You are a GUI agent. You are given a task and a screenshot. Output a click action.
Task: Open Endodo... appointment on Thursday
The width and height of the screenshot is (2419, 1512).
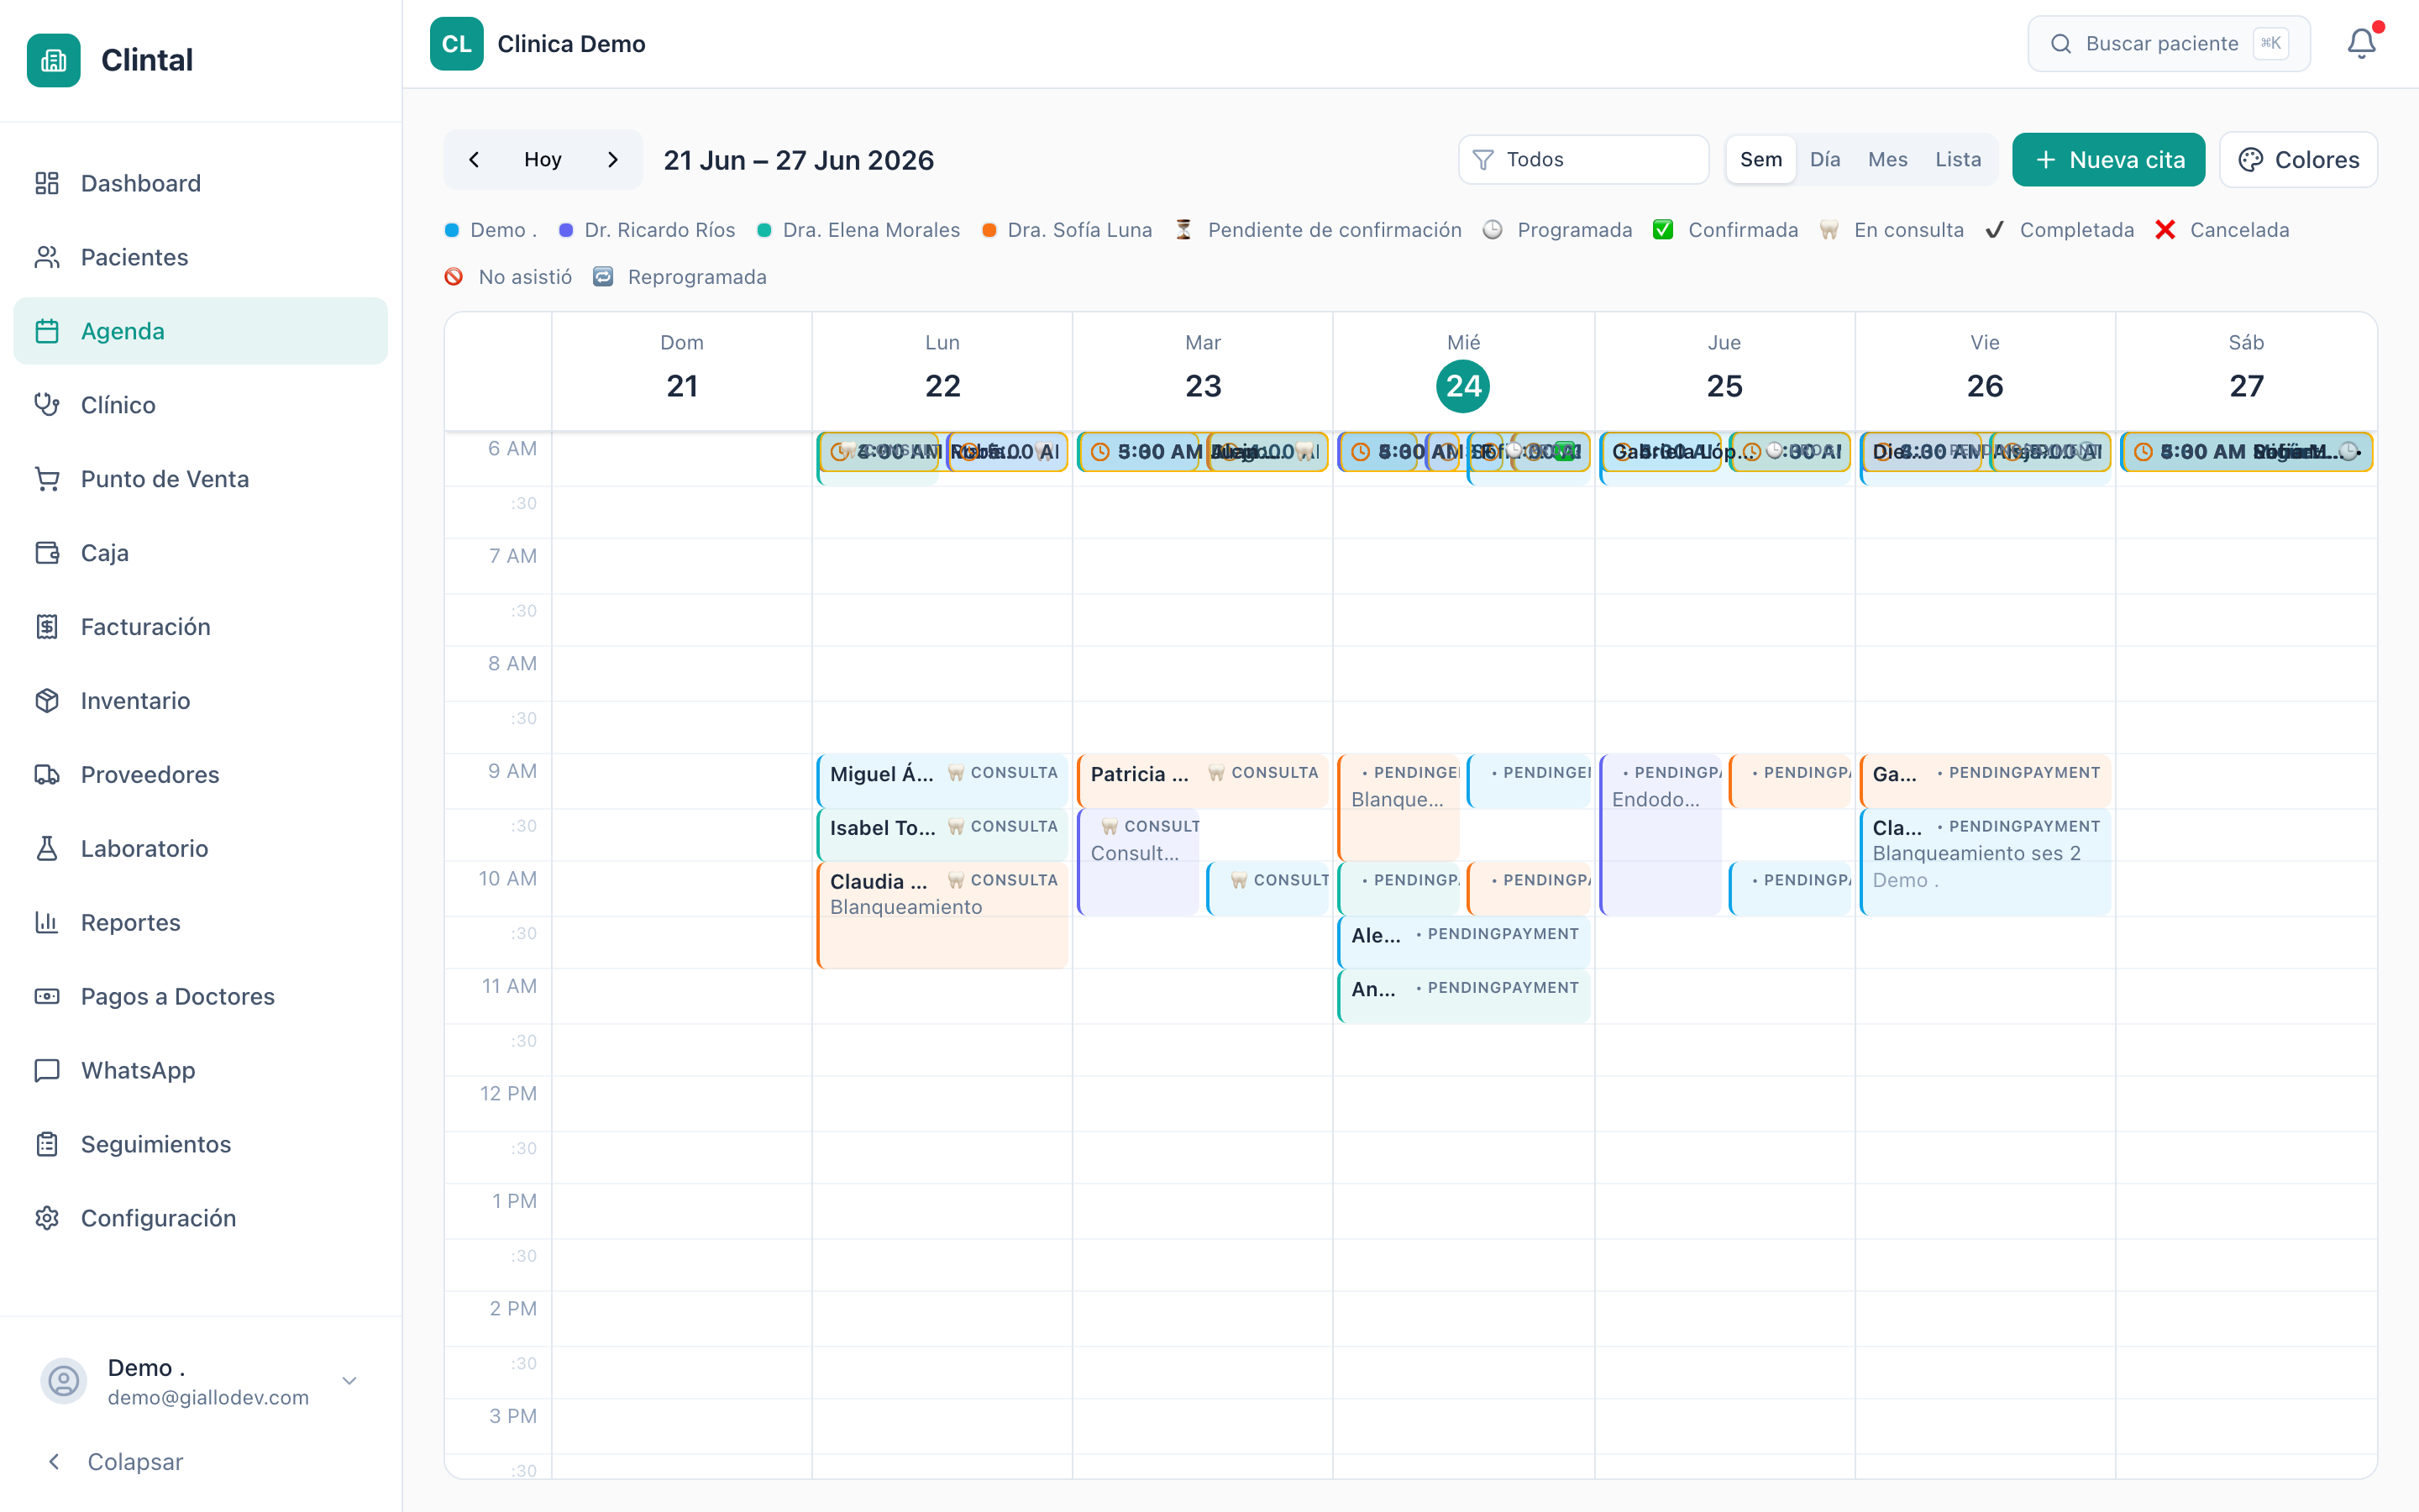(1661, 834)
